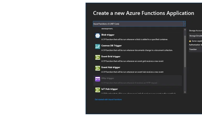Click the scrollbar up arrow
This screenshot has width=202, height=135.
[185, 30]
